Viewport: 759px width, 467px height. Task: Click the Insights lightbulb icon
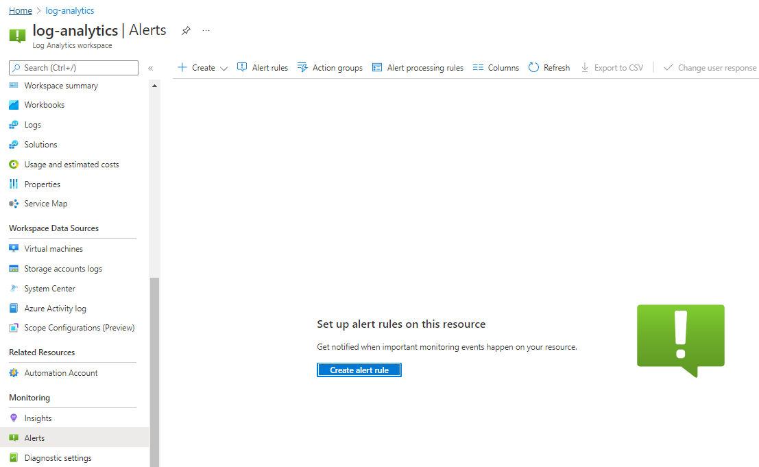[x=14, y=418]
